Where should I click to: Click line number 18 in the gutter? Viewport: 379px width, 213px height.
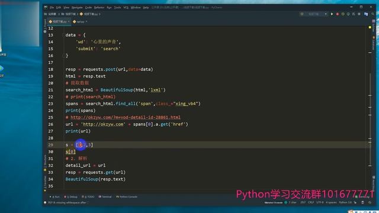(x=50, y=70)
